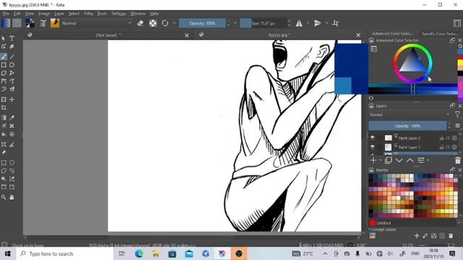The height and width of the screenshot is (260, 463).
Task: Toggle lock on Paint Layer 2
Action: coord(442,138)
